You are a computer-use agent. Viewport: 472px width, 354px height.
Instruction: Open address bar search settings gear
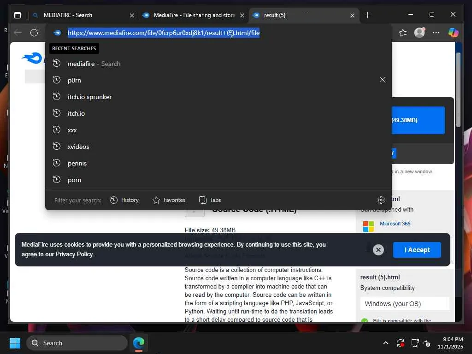[381, 200]
